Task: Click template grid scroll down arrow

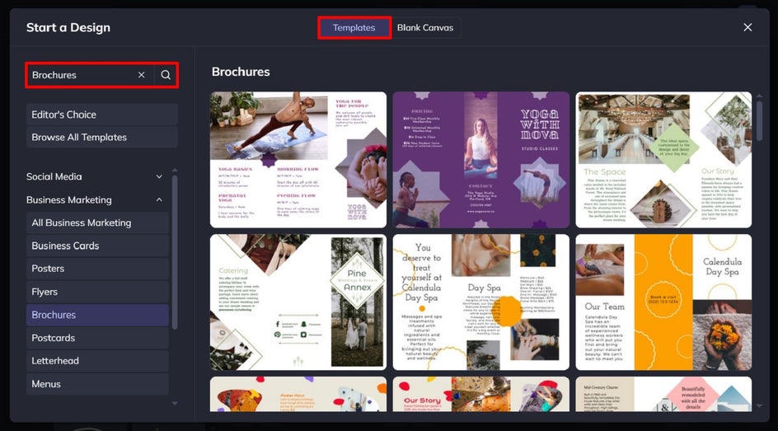Action: coord(760,405)
